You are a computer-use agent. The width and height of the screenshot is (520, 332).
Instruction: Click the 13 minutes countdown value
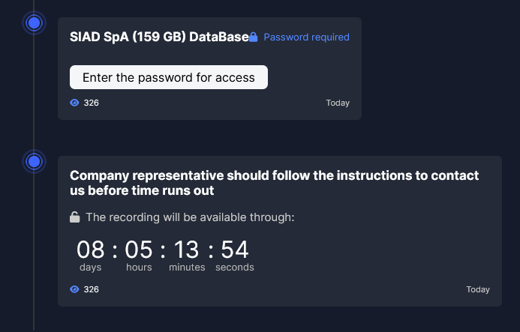187,250
